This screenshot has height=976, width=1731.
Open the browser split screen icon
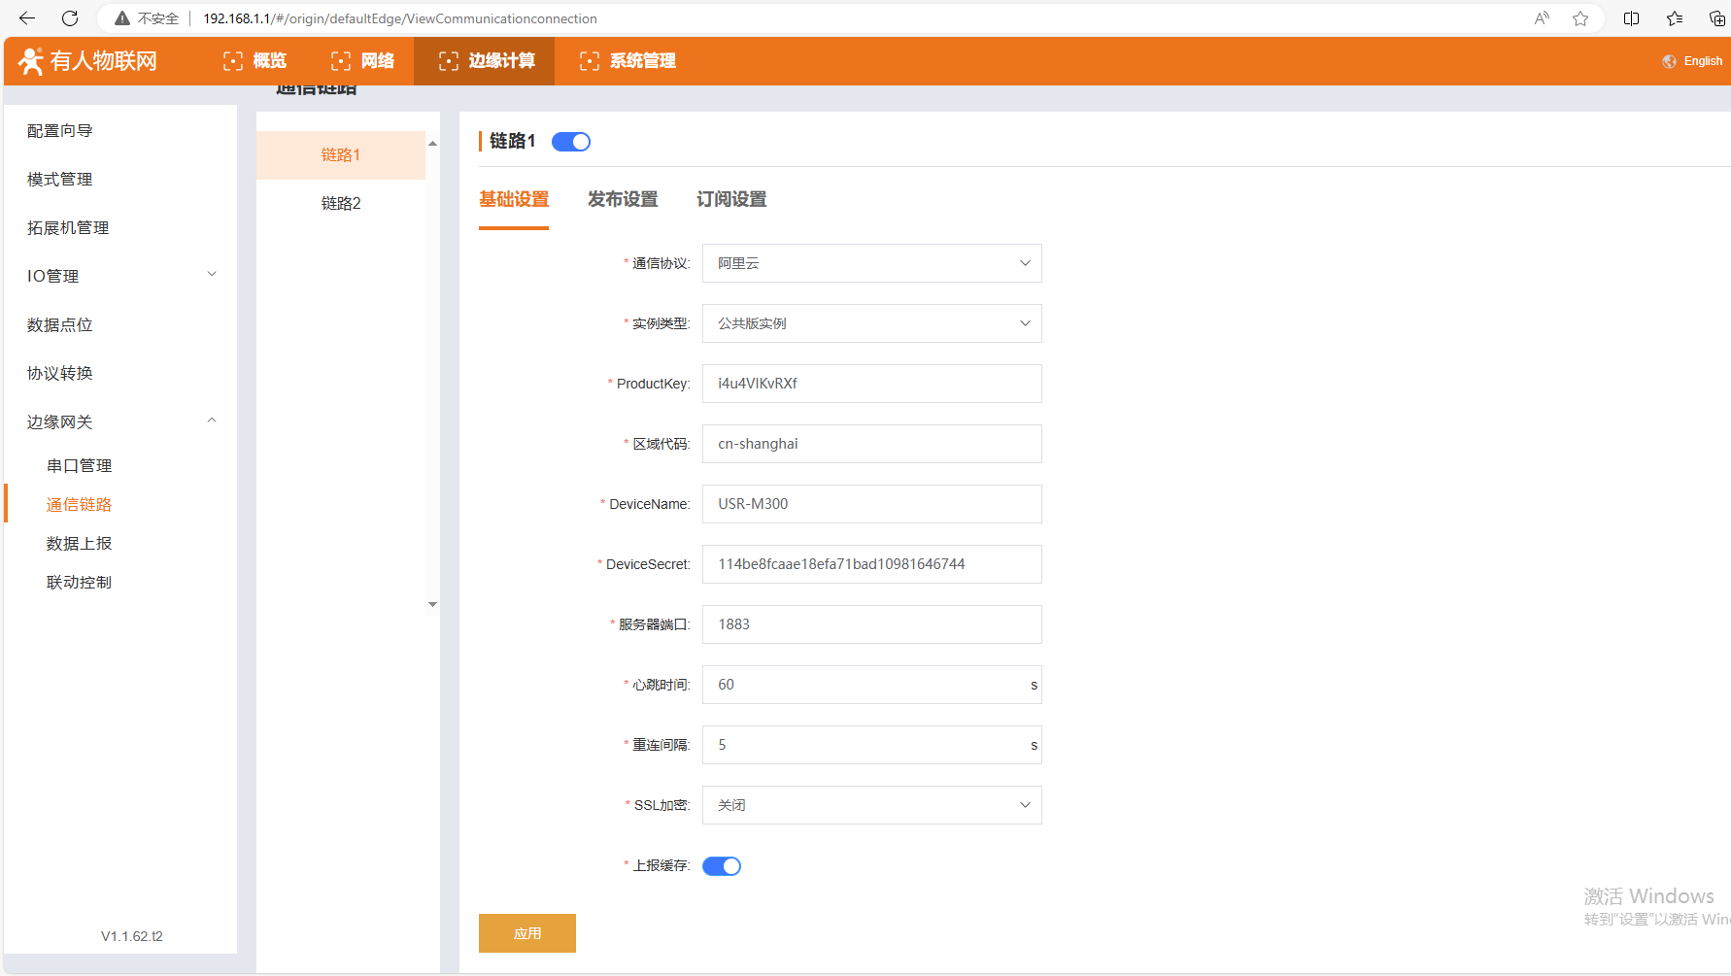1631,18
